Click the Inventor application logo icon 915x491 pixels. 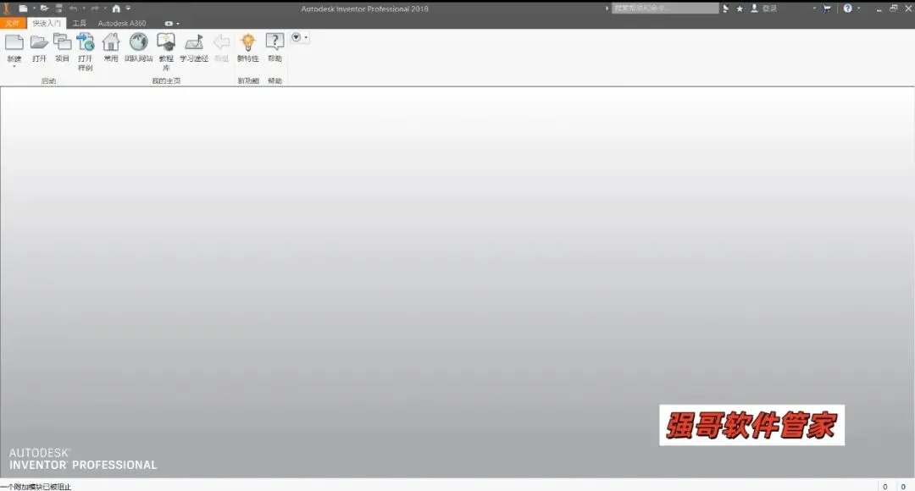point(7,8)
